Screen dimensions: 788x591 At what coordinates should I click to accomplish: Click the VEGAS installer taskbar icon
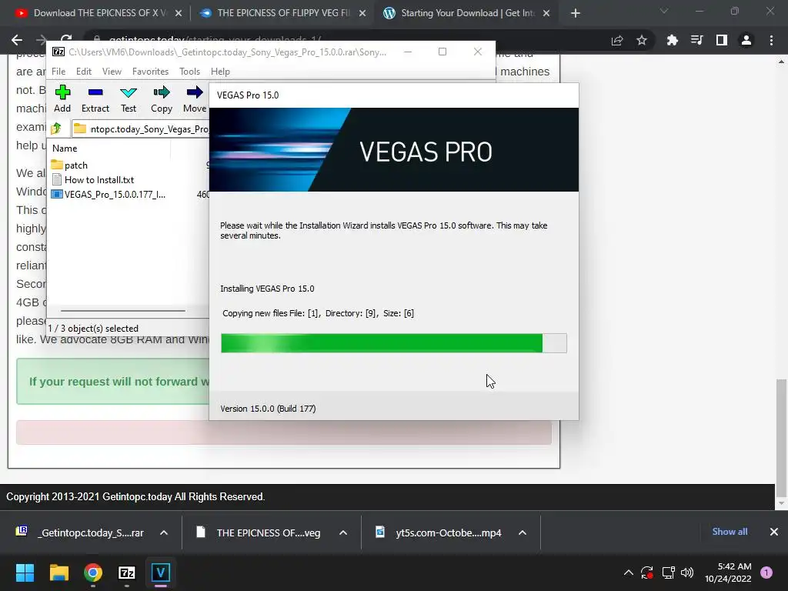tap(161, 573)
